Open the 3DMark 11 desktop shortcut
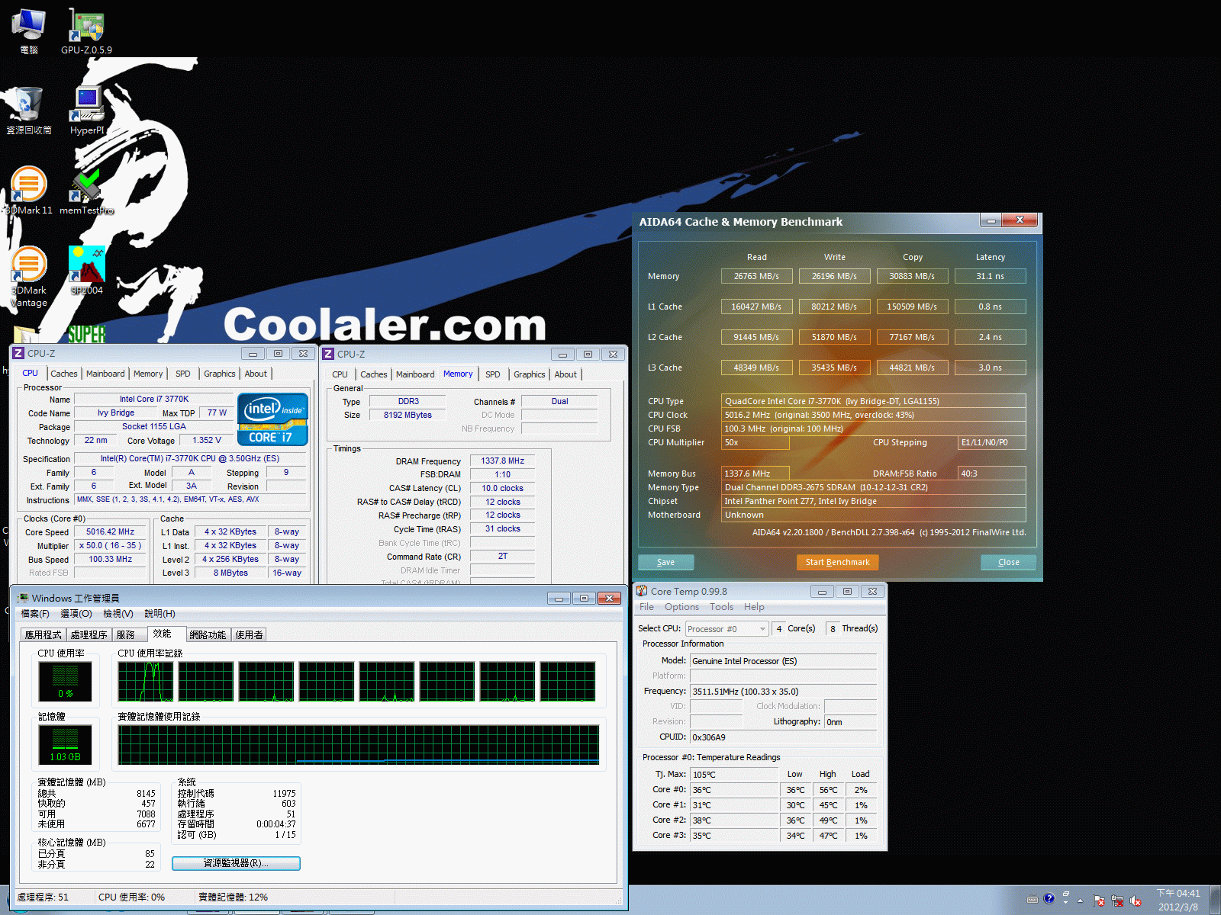This screenshot has width=1221, height=915. [x=29, y=191]
